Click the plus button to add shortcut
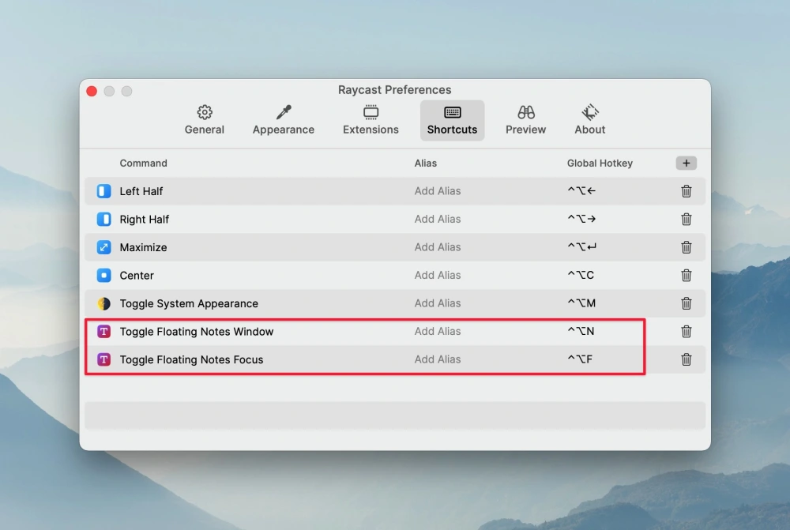 tap(686, 164)
